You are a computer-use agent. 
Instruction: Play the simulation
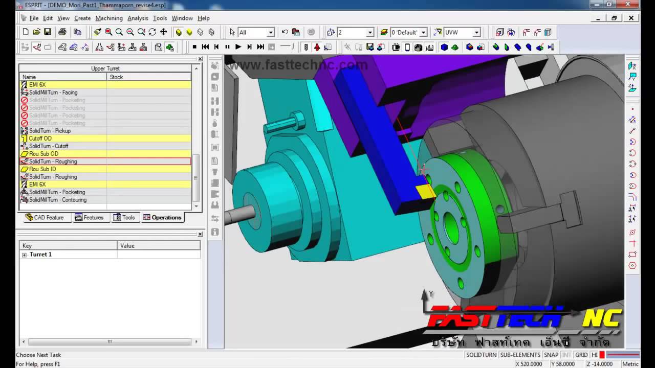pos(238,47)
